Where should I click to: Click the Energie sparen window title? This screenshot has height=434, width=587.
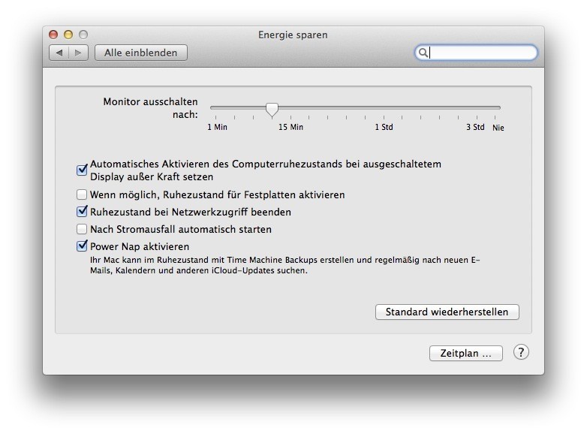(x=293, y=35)
